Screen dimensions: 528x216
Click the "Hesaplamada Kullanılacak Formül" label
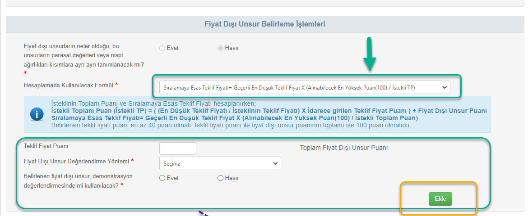click(68, 85)
